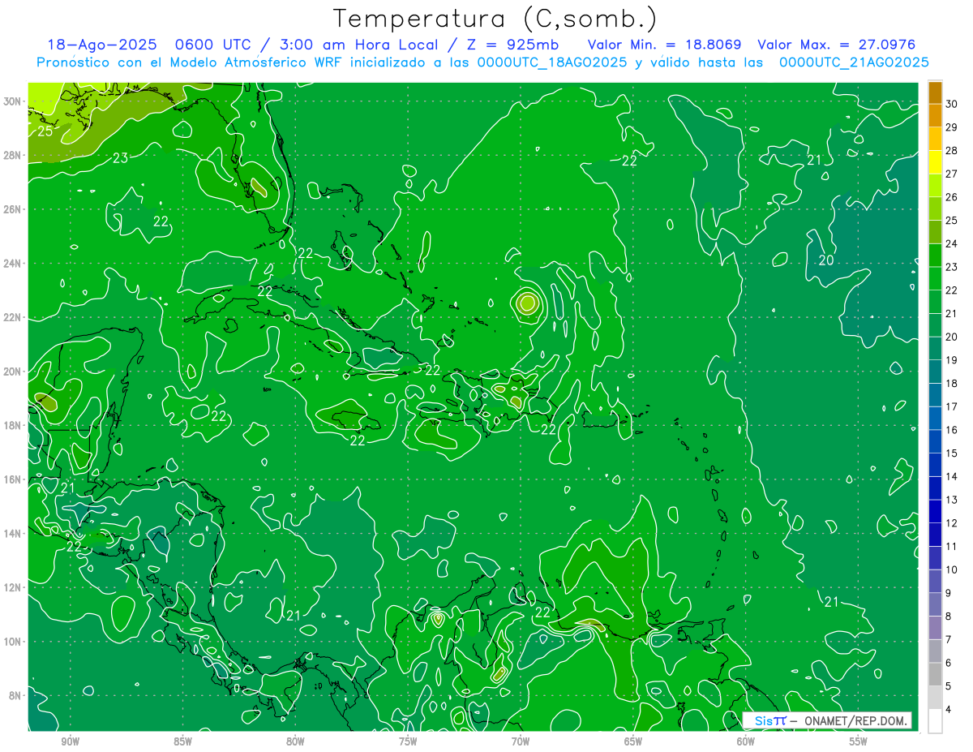Click "Pronostico con el Modelo Atmosferico WRF" text

click(x=191, y=62)
